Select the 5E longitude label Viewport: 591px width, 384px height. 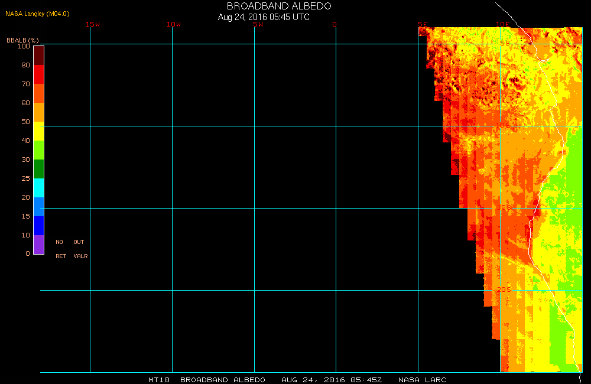coord(422,24)
